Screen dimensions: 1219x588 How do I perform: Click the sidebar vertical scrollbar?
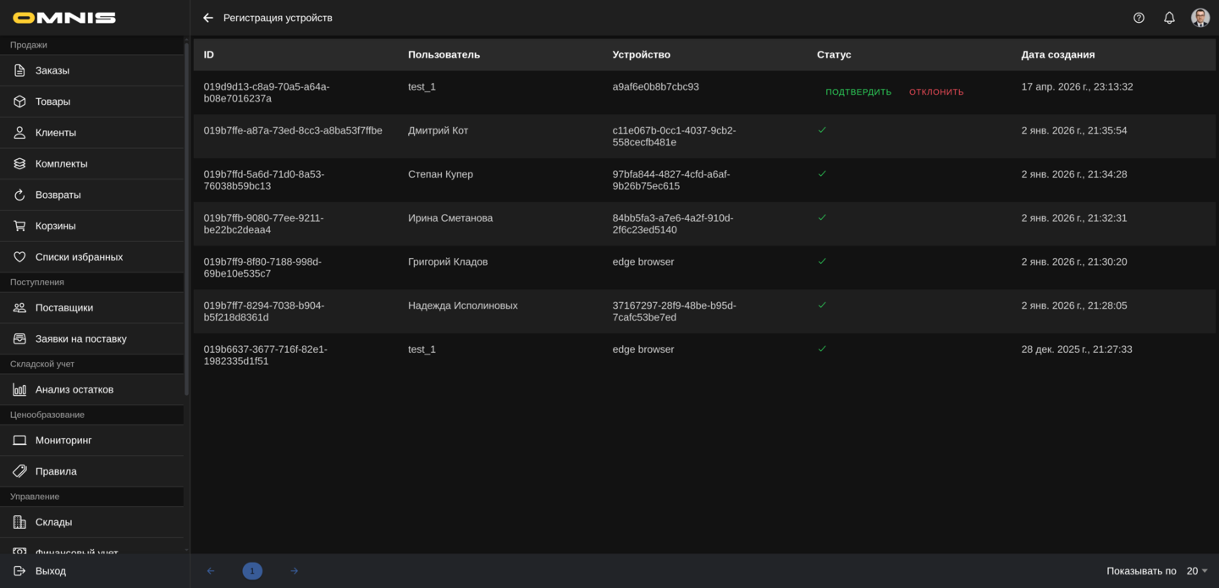[186, 220]
